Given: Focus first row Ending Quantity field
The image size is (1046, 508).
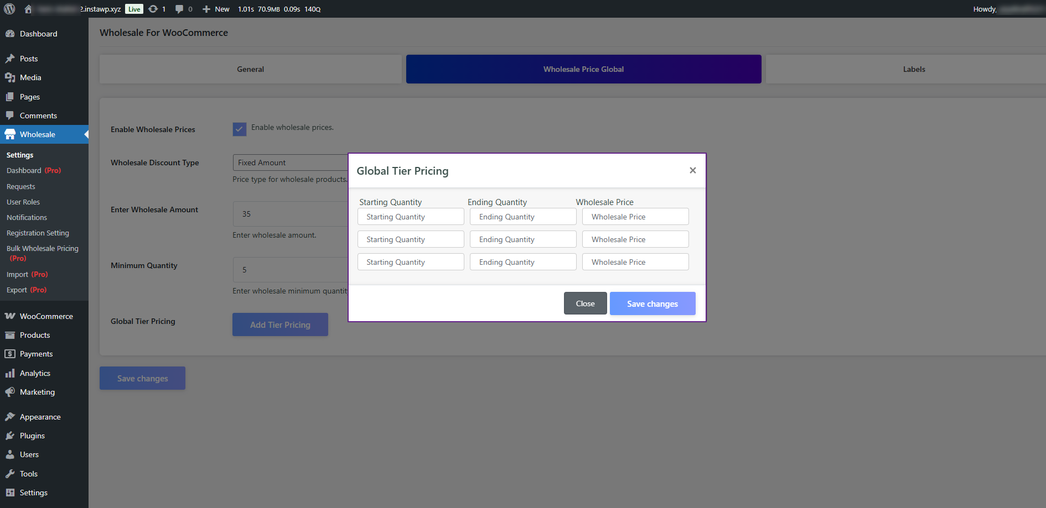Looking at the screenshot, I should coord(523,217).
